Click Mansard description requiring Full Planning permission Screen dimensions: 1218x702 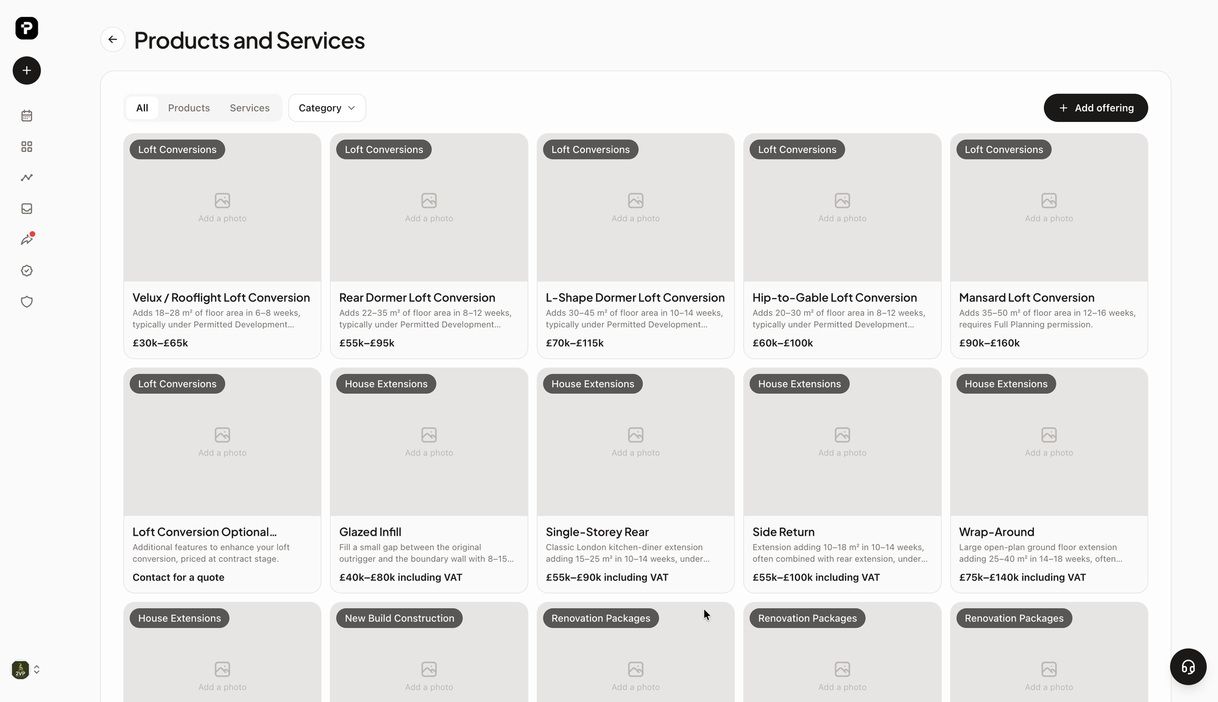[1047, 319]
